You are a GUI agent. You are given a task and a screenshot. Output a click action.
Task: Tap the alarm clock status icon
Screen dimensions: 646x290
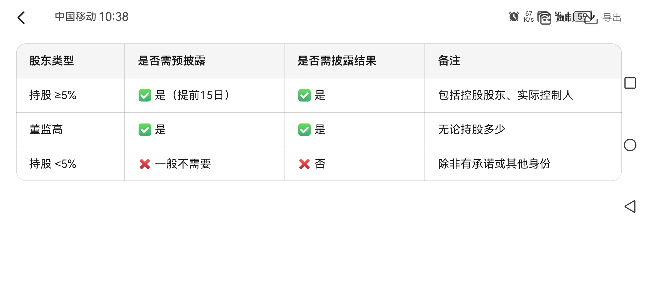click(514, 17)
